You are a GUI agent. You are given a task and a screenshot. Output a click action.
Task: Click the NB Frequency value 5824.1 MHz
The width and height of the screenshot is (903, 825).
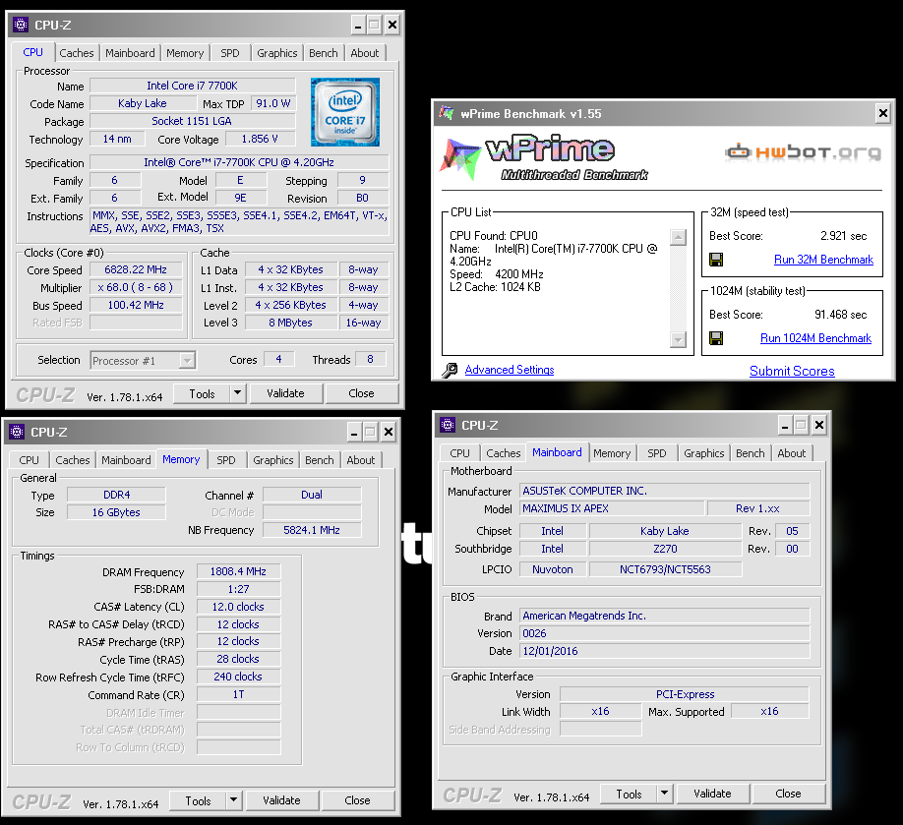(x=312, y=530)
